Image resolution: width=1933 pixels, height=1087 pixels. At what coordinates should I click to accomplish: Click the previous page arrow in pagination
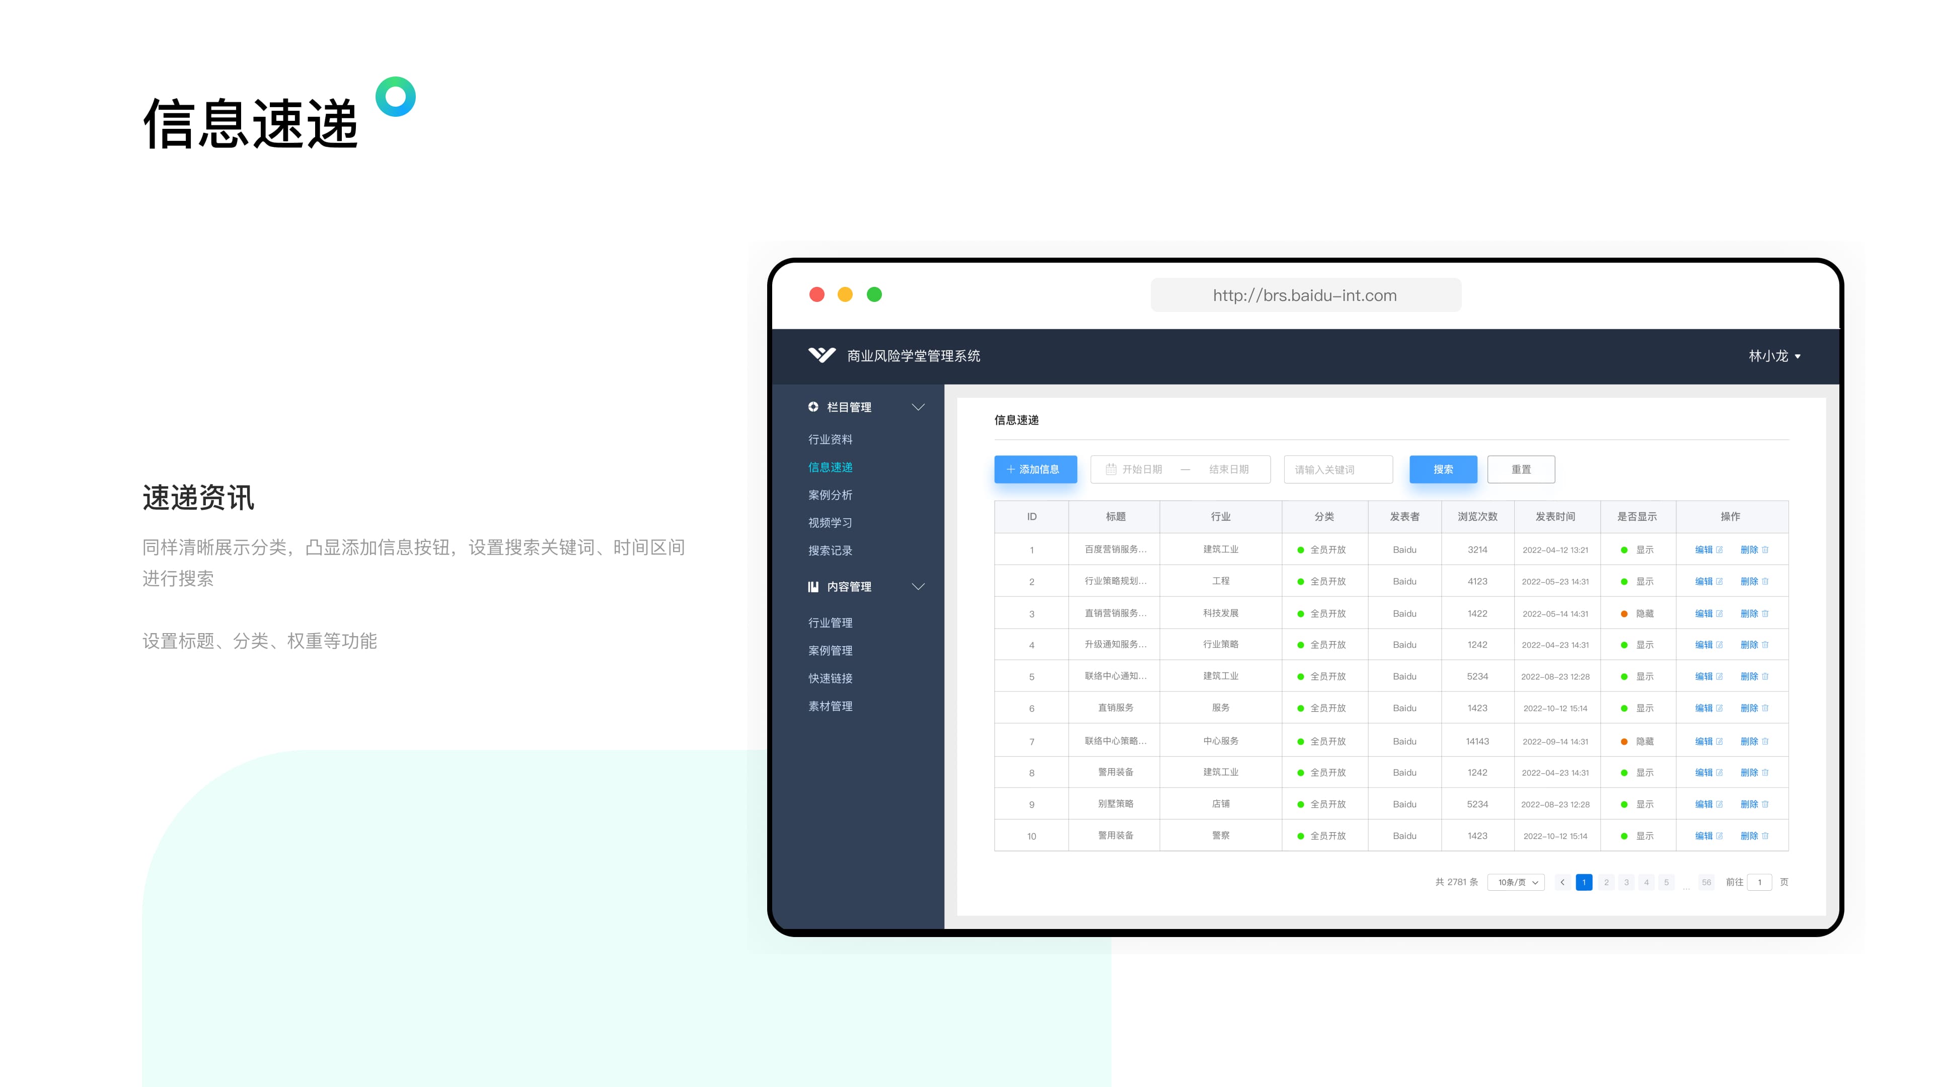[1563, 882]
